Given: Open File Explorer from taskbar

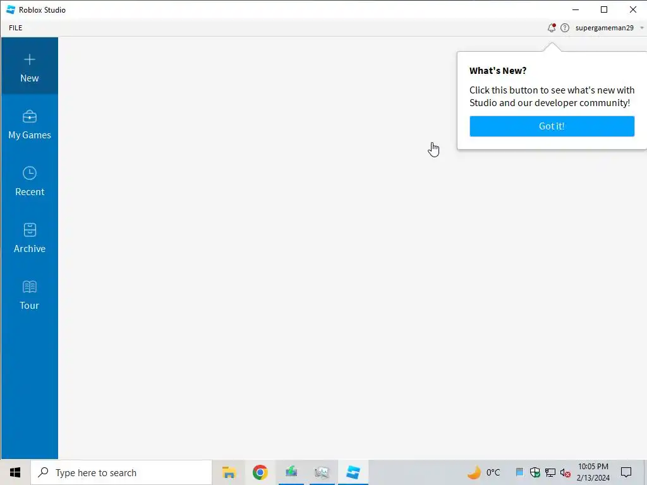Looking at the screenshot, I should pyautogui.click(x=229, y=472).
